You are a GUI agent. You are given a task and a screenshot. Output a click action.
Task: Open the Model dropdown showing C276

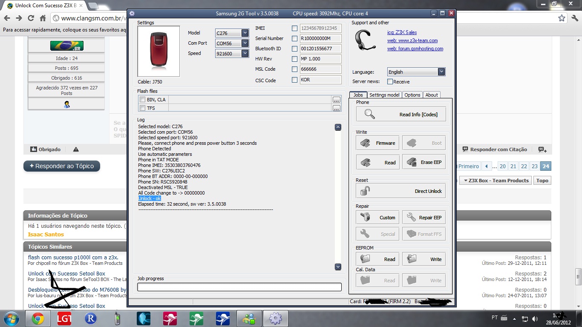click(x=232, y=33)
